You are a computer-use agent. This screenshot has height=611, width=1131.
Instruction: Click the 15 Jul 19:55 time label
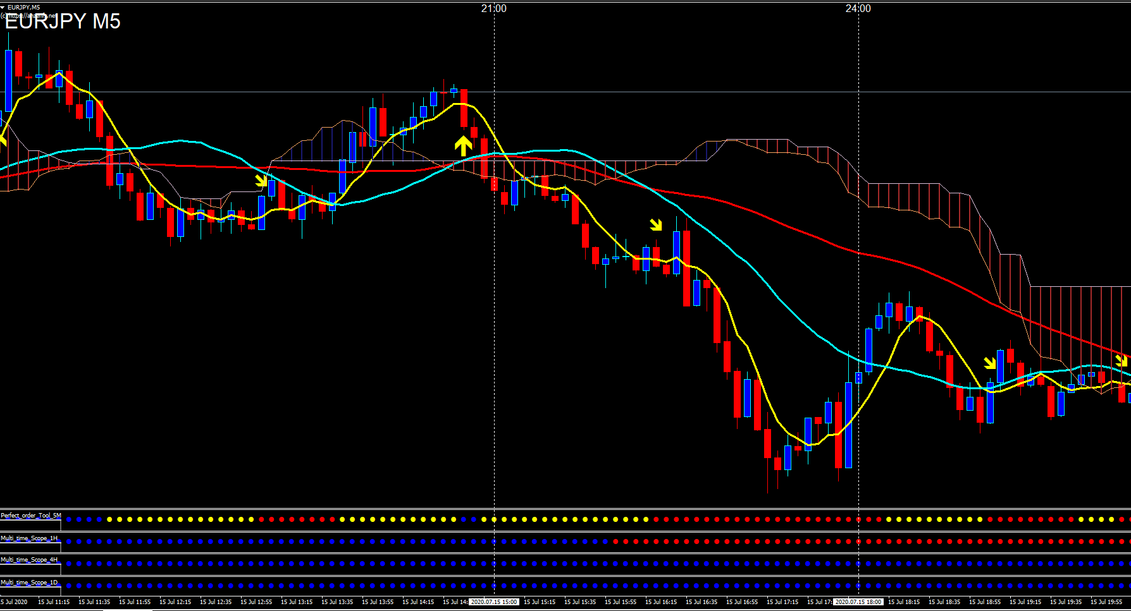click(1106, 602)
